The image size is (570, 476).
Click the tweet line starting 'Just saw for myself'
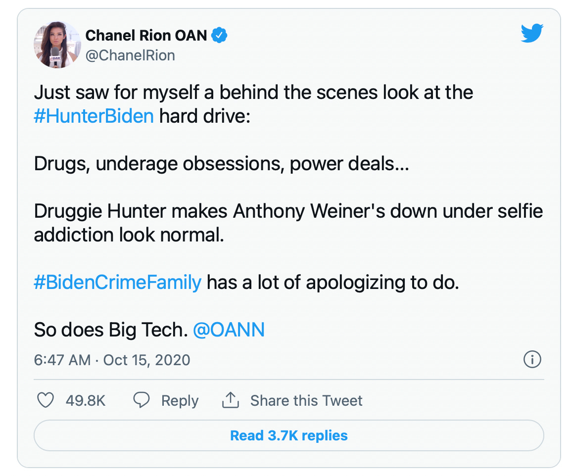pyautogui.click(x=253, y=93)
